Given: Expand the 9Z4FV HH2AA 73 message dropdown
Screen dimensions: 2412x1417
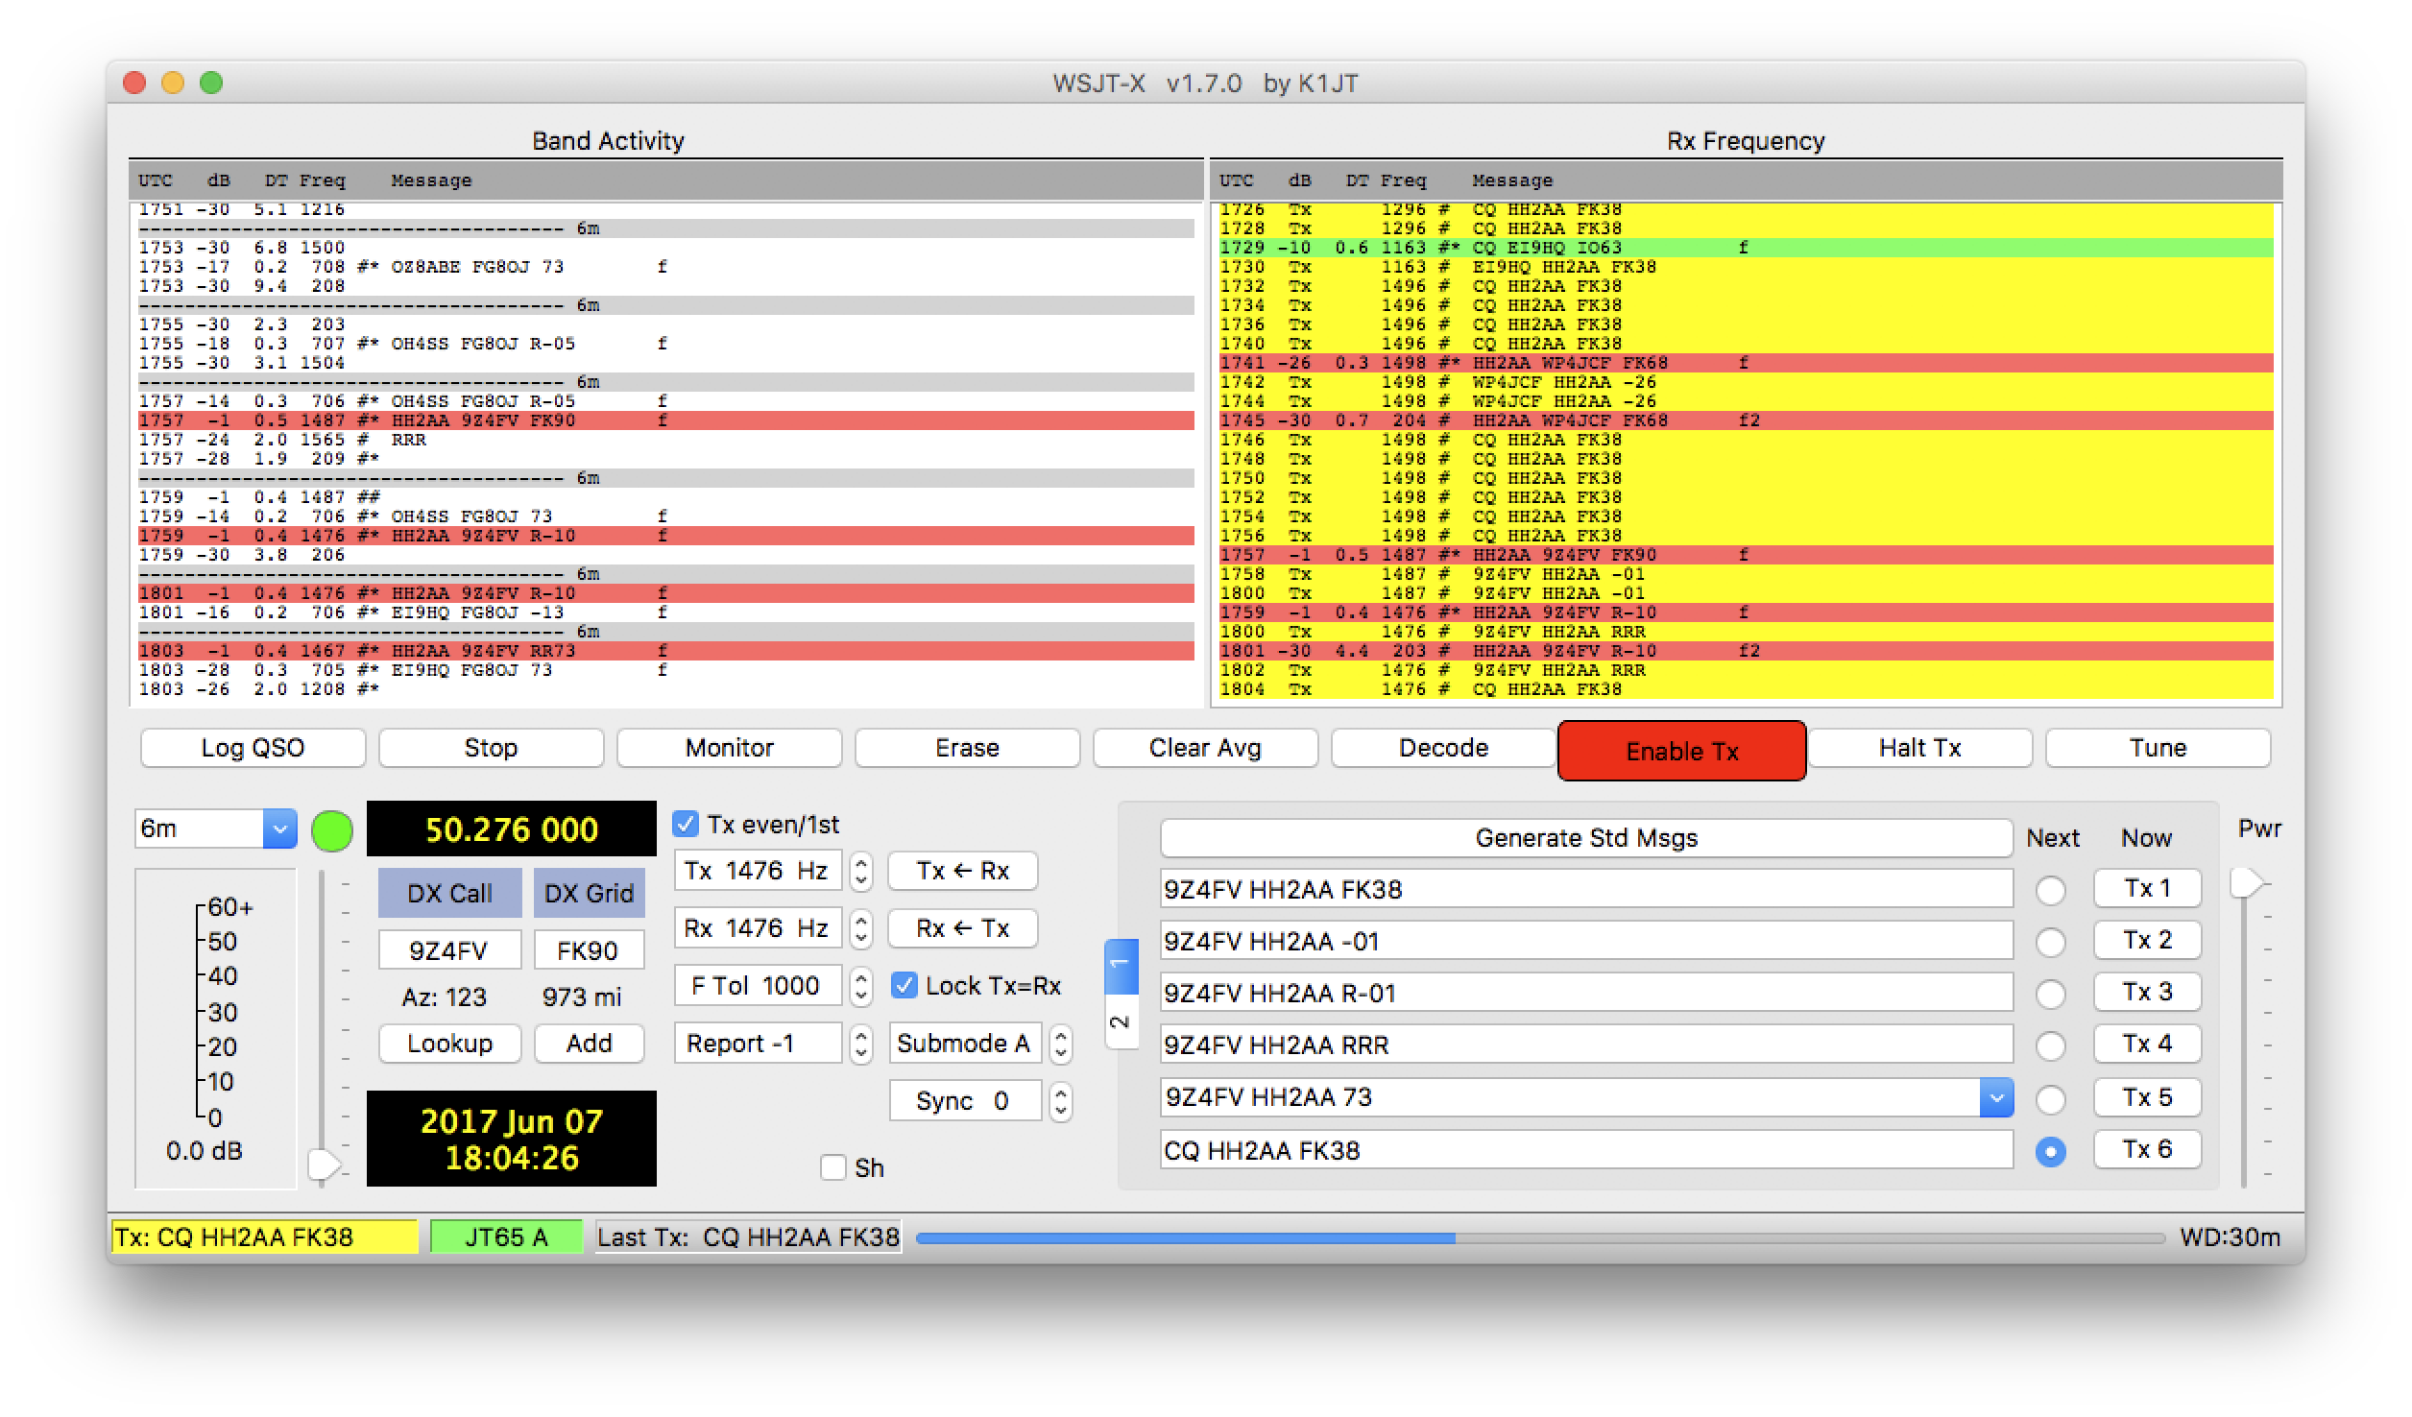Looking at the screenshot, I should tap(1996, 1097).
